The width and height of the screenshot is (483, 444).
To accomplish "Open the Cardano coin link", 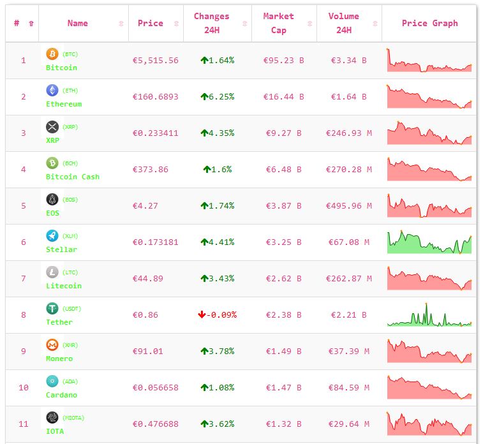I will (61, 395).
